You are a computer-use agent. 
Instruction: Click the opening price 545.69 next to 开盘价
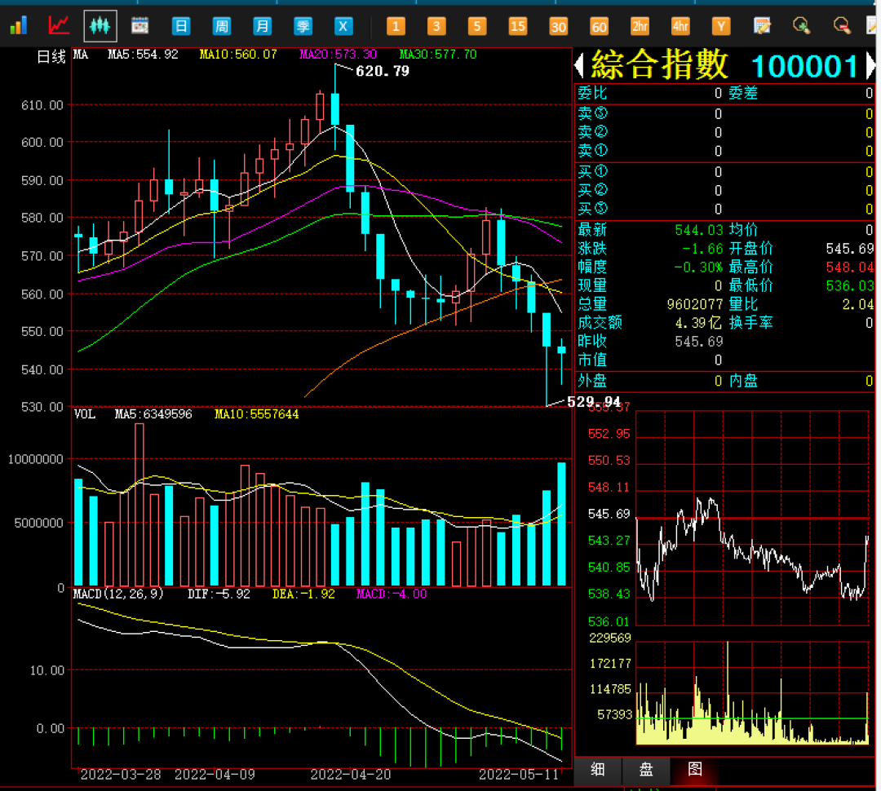(x=849, y=249)
